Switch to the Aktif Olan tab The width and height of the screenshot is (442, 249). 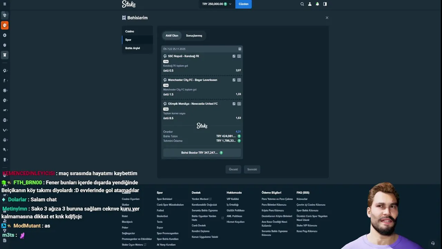[172, 36]
